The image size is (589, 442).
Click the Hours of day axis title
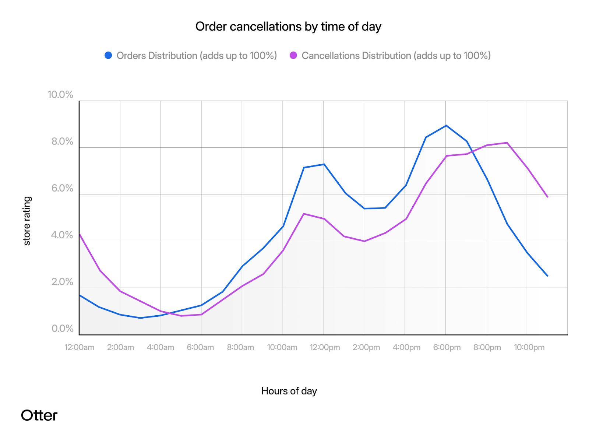tap(289, 391)
